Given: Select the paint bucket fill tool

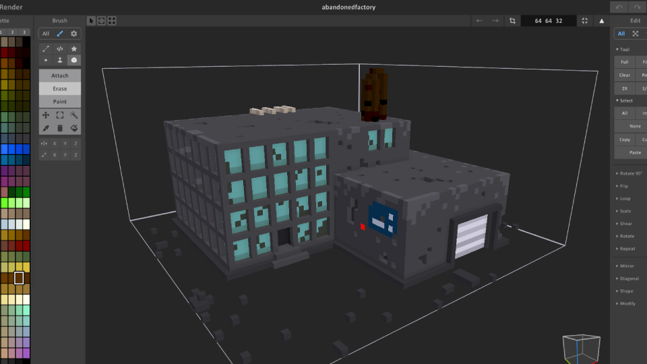Looking at the screenshot, I should pyautogui.click(x=74, y=128).
